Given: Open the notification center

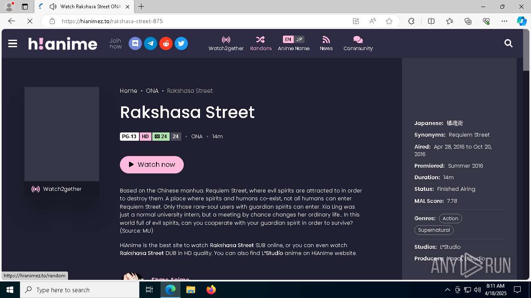Looking at the screenshot, I should coord(517,290).
